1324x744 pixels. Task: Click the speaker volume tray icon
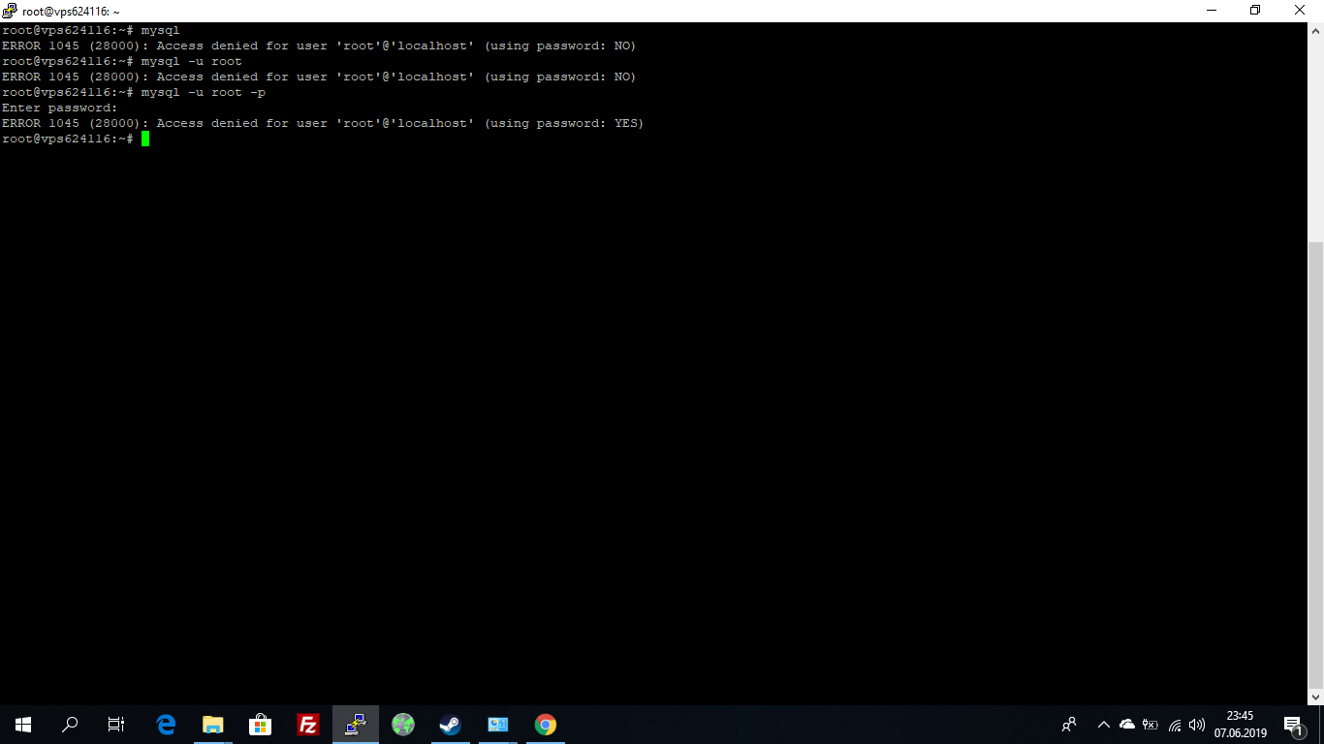tap(1197, 725)
